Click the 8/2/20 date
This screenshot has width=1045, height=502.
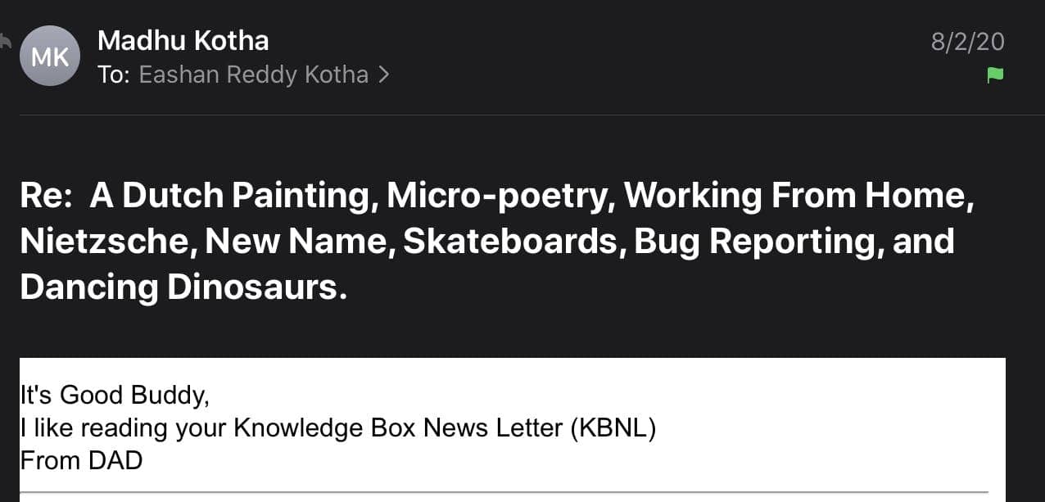tap(967, 41)
